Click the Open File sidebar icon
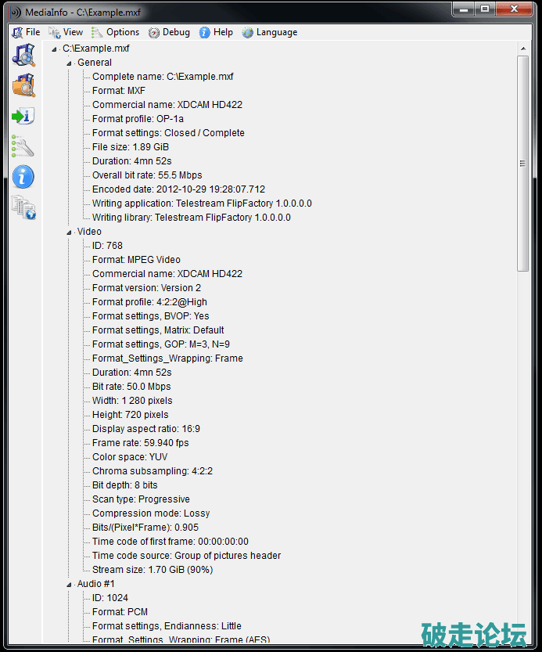 (23, 55)
